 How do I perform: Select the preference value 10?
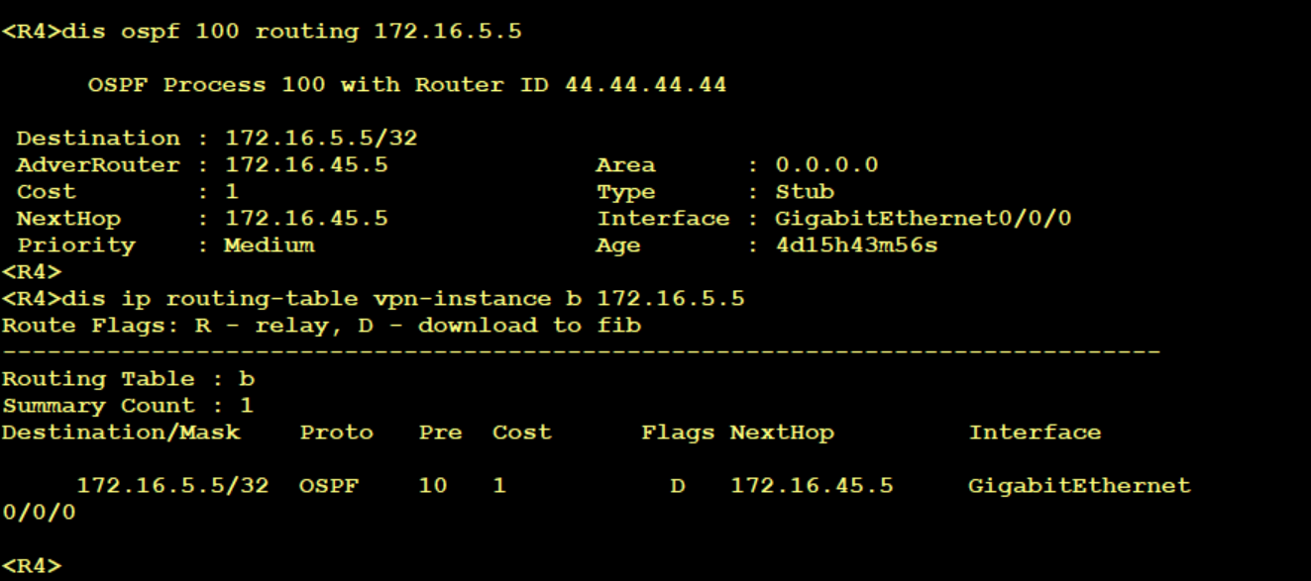pyautogui.click(x=433, y=486)
